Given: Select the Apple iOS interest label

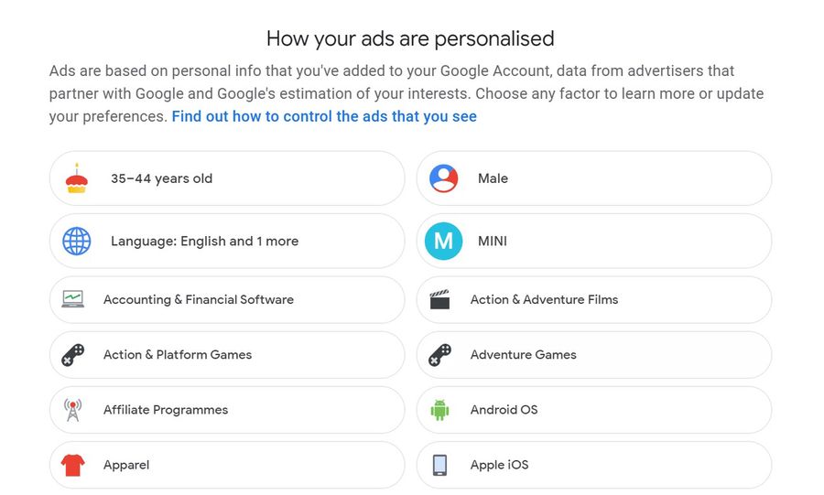Looking at the screenshot, I should 499,465.
